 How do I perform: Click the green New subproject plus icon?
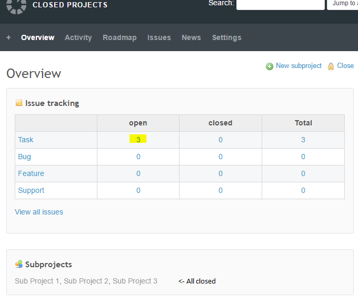coord(270,66)
